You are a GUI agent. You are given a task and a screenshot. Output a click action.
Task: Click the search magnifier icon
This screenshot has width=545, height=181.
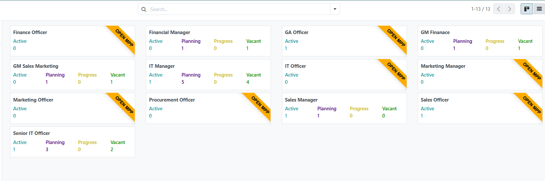coord(144,9)
